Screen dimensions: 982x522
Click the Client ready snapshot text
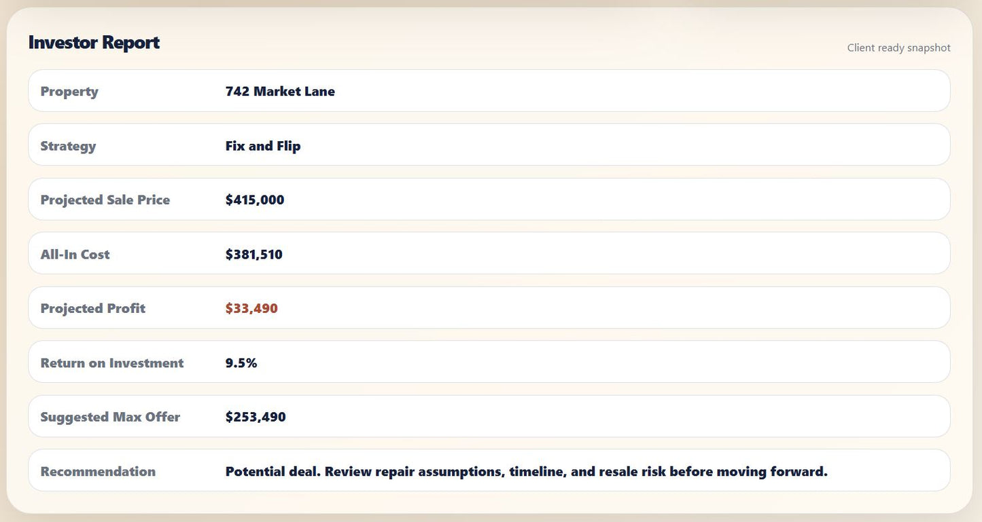(x=898, y=48)
